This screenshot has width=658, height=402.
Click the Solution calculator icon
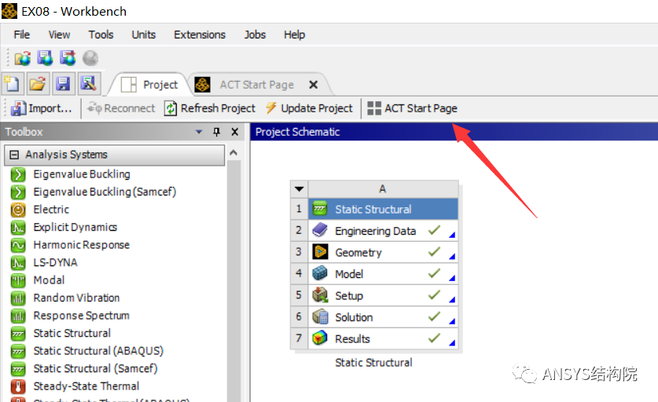[x=320, y=316]
